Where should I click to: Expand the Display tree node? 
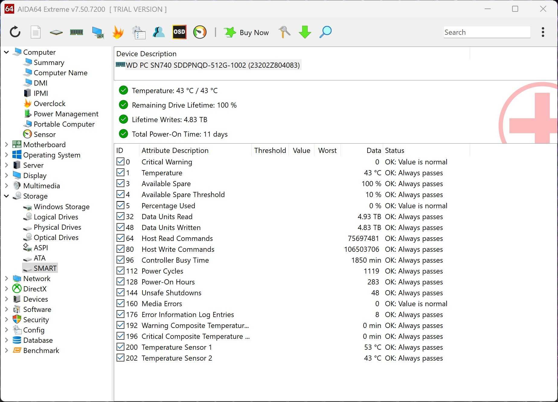6,175
